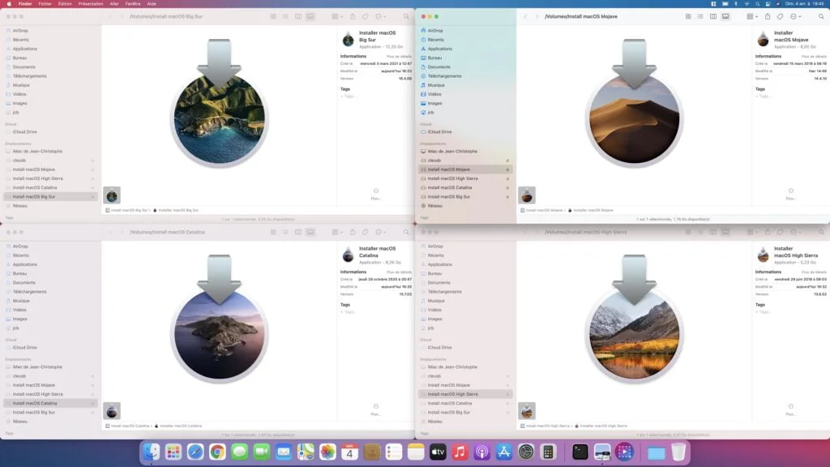Open the Installer macOS Big Sur app icon

(x=219, y=119)
